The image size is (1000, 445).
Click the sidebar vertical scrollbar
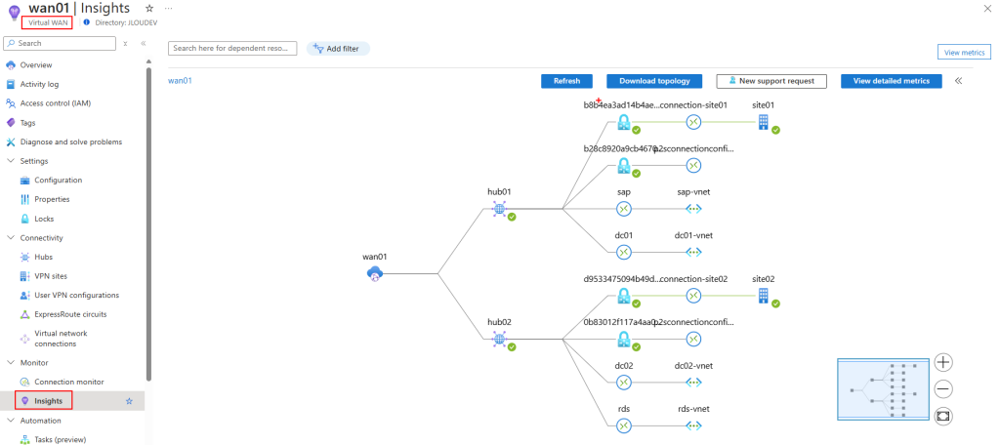(x=148, y=223)
